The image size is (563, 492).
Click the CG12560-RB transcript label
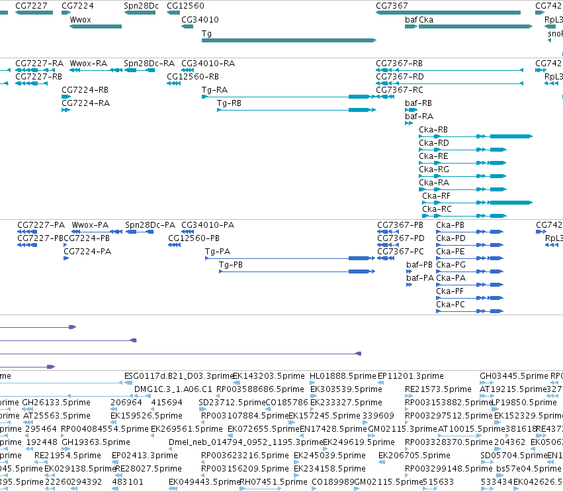[193, 77]
